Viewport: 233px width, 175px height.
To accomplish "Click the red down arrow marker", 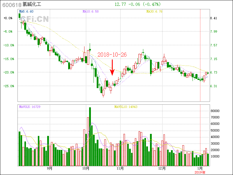I will 112,67.
